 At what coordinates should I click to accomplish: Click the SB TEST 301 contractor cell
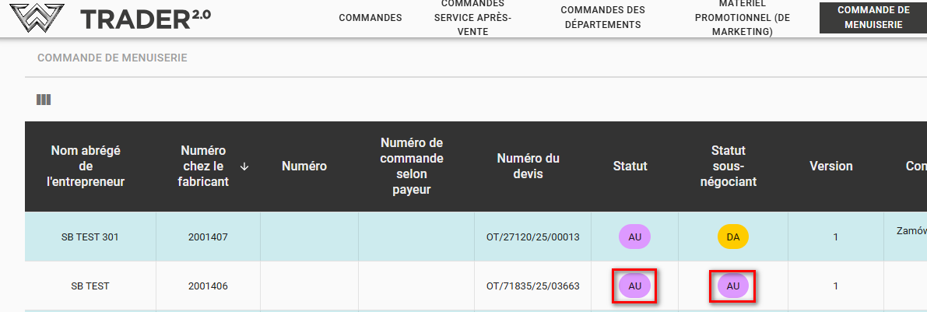(x=90, y=237)
